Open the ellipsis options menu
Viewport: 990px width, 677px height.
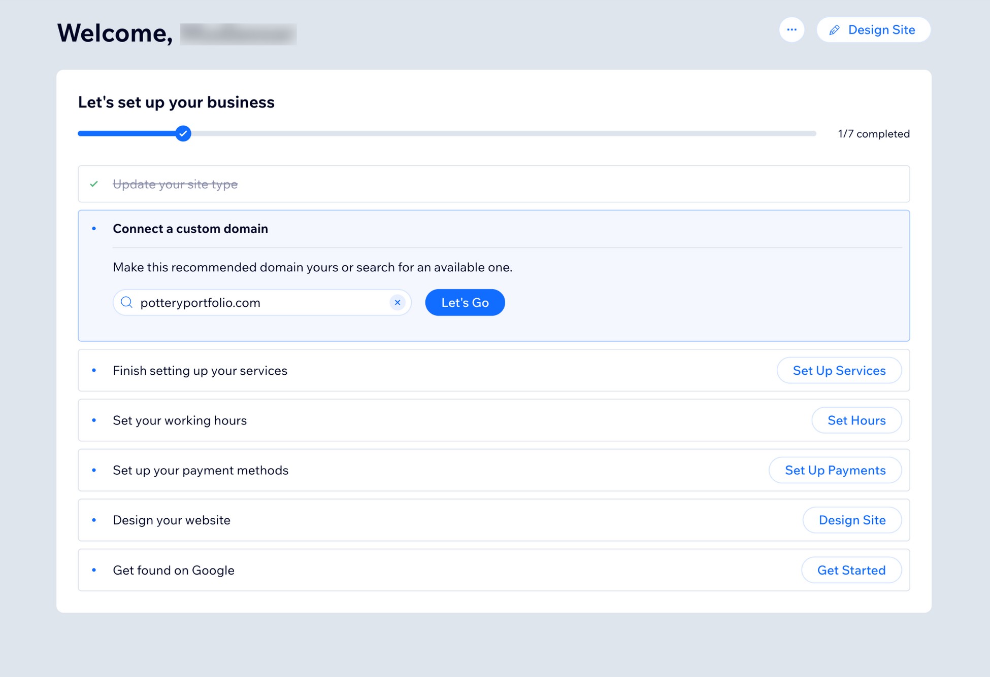pyautogui.click(x=792, y=30)
